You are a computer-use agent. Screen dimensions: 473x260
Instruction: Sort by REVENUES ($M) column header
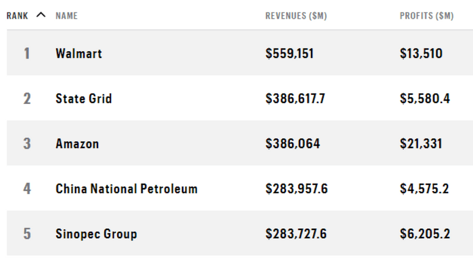[x=296, y=16]
